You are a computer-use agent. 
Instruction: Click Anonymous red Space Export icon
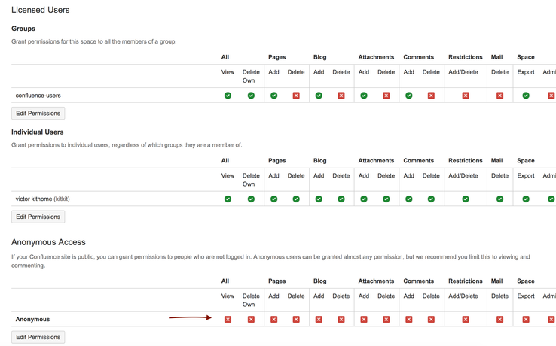(x=526, y=319)
